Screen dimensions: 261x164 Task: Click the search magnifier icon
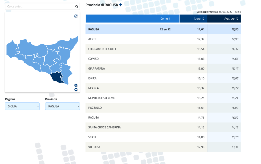point(77,7)
